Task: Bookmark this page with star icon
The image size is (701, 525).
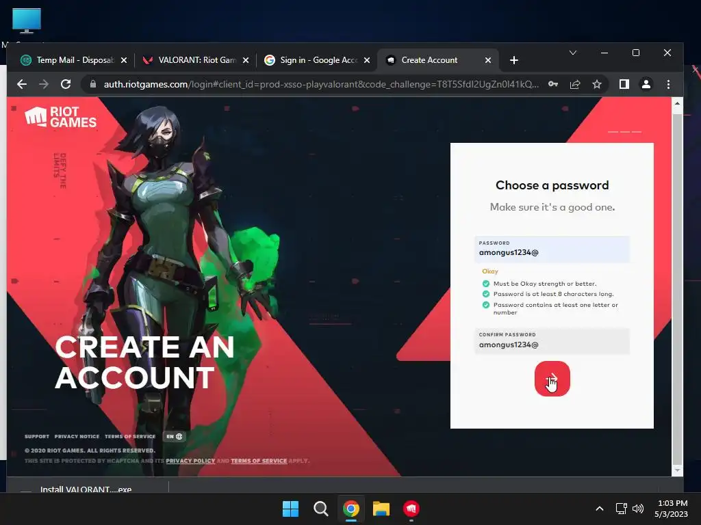Action: (x=597, y=84)
